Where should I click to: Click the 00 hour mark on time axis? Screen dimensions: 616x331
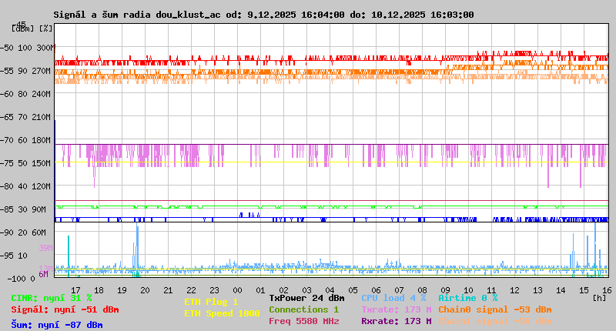coord(237,289)
